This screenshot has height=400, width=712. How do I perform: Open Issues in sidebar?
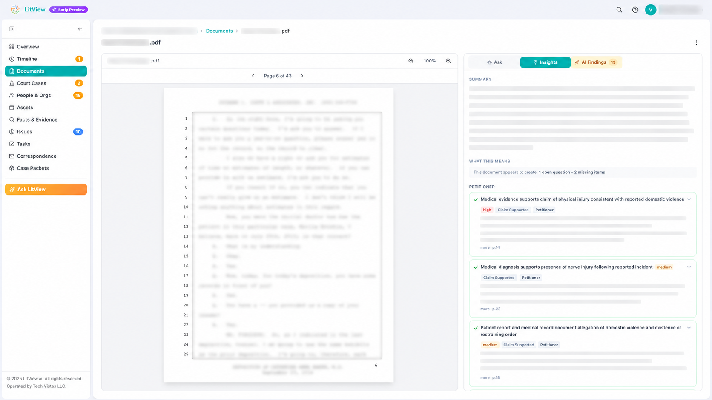pyautogui.click(x=46, y=132)
